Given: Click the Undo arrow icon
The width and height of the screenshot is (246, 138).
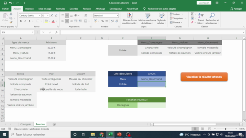Looking at the screenshot, I should (x=10, y=3).
